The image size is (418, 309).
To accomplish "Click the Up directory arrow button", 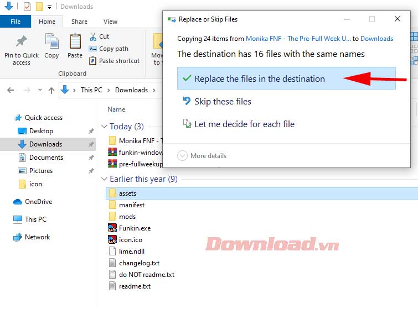I will click(x=51, y=90).
